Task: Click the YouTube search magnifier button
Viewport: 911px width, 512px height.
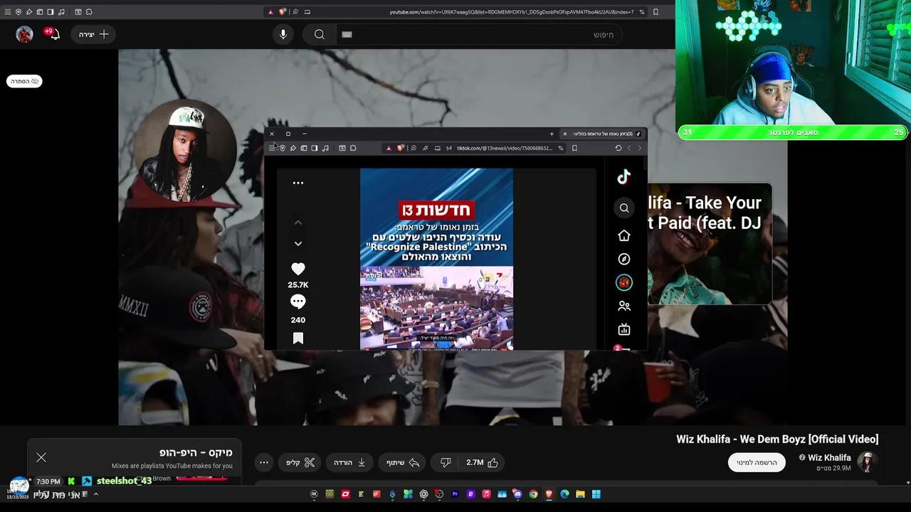Action: [x=320, y=34]
